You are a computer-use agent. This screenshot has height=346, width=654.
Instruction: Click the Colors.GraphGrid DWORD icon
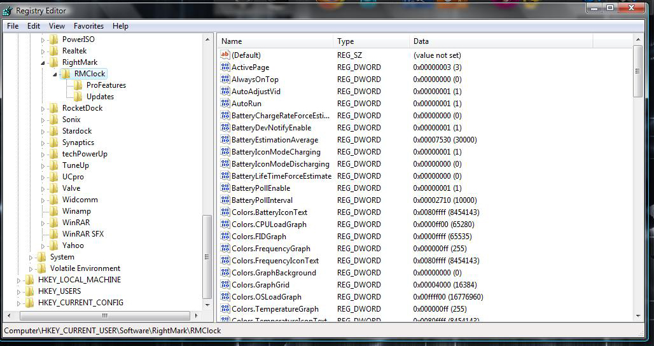tap(225, 284)
